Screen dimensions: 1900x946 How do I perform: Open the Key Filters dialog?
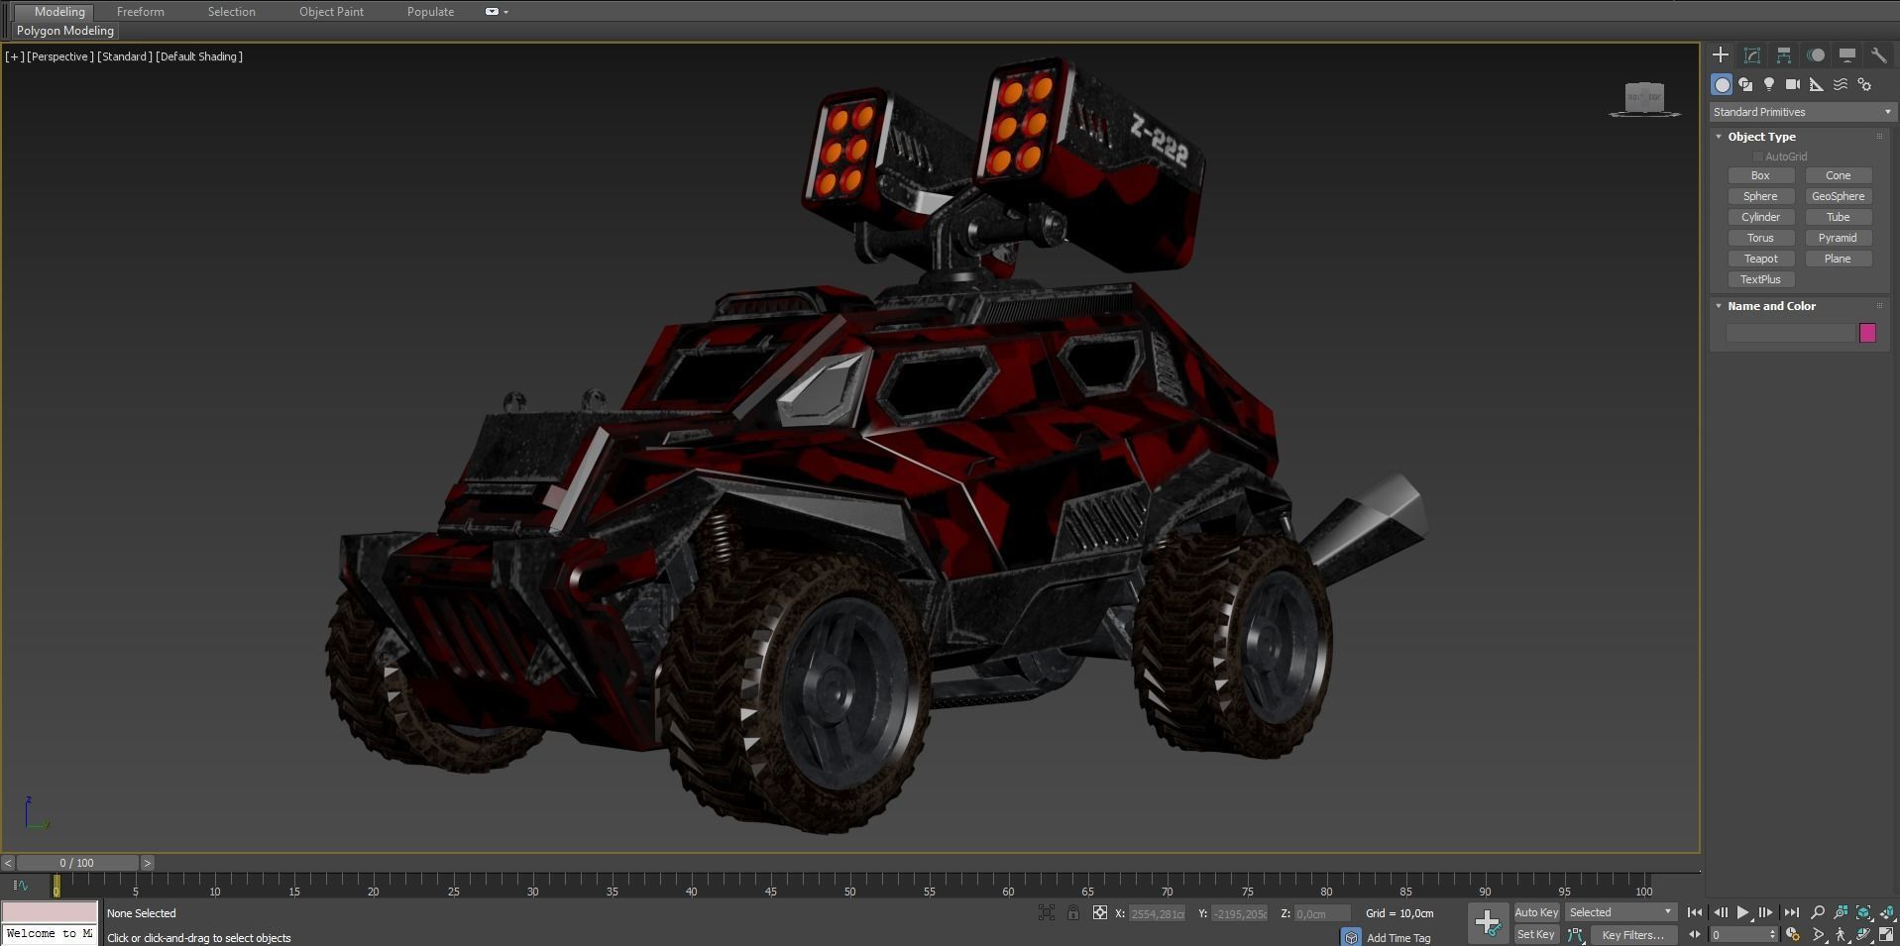coord(1632,934)
